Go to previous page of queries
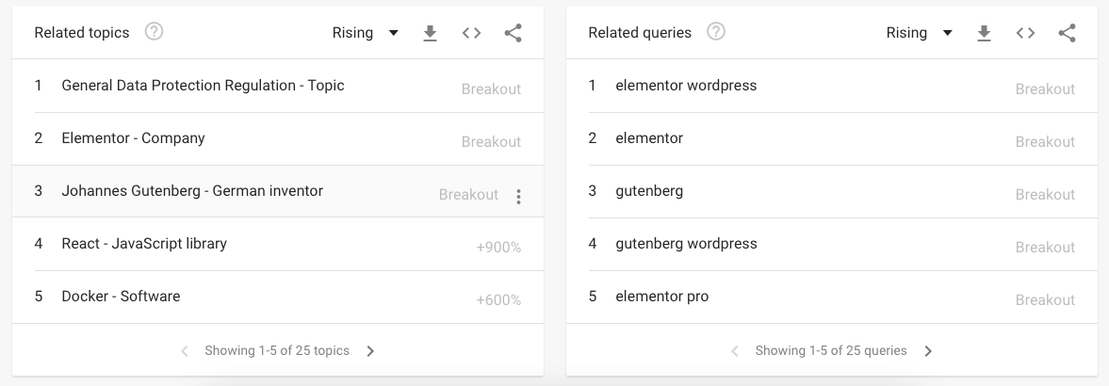The image size is (1109, 386). [x=735, y=351]
